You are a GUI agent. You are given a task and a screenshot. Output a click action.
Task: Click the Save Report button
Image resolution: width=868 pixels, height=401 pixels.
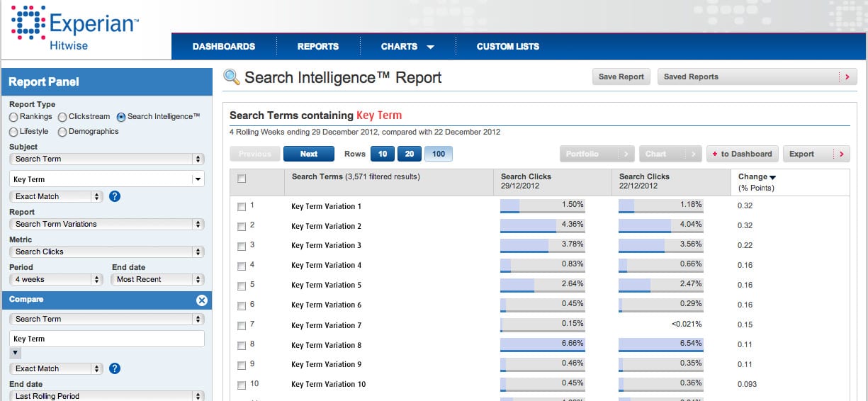coord(621,77)
